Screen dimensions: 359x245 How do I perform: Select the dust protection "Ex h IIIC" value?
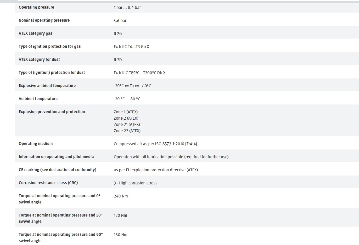point(139,73)
